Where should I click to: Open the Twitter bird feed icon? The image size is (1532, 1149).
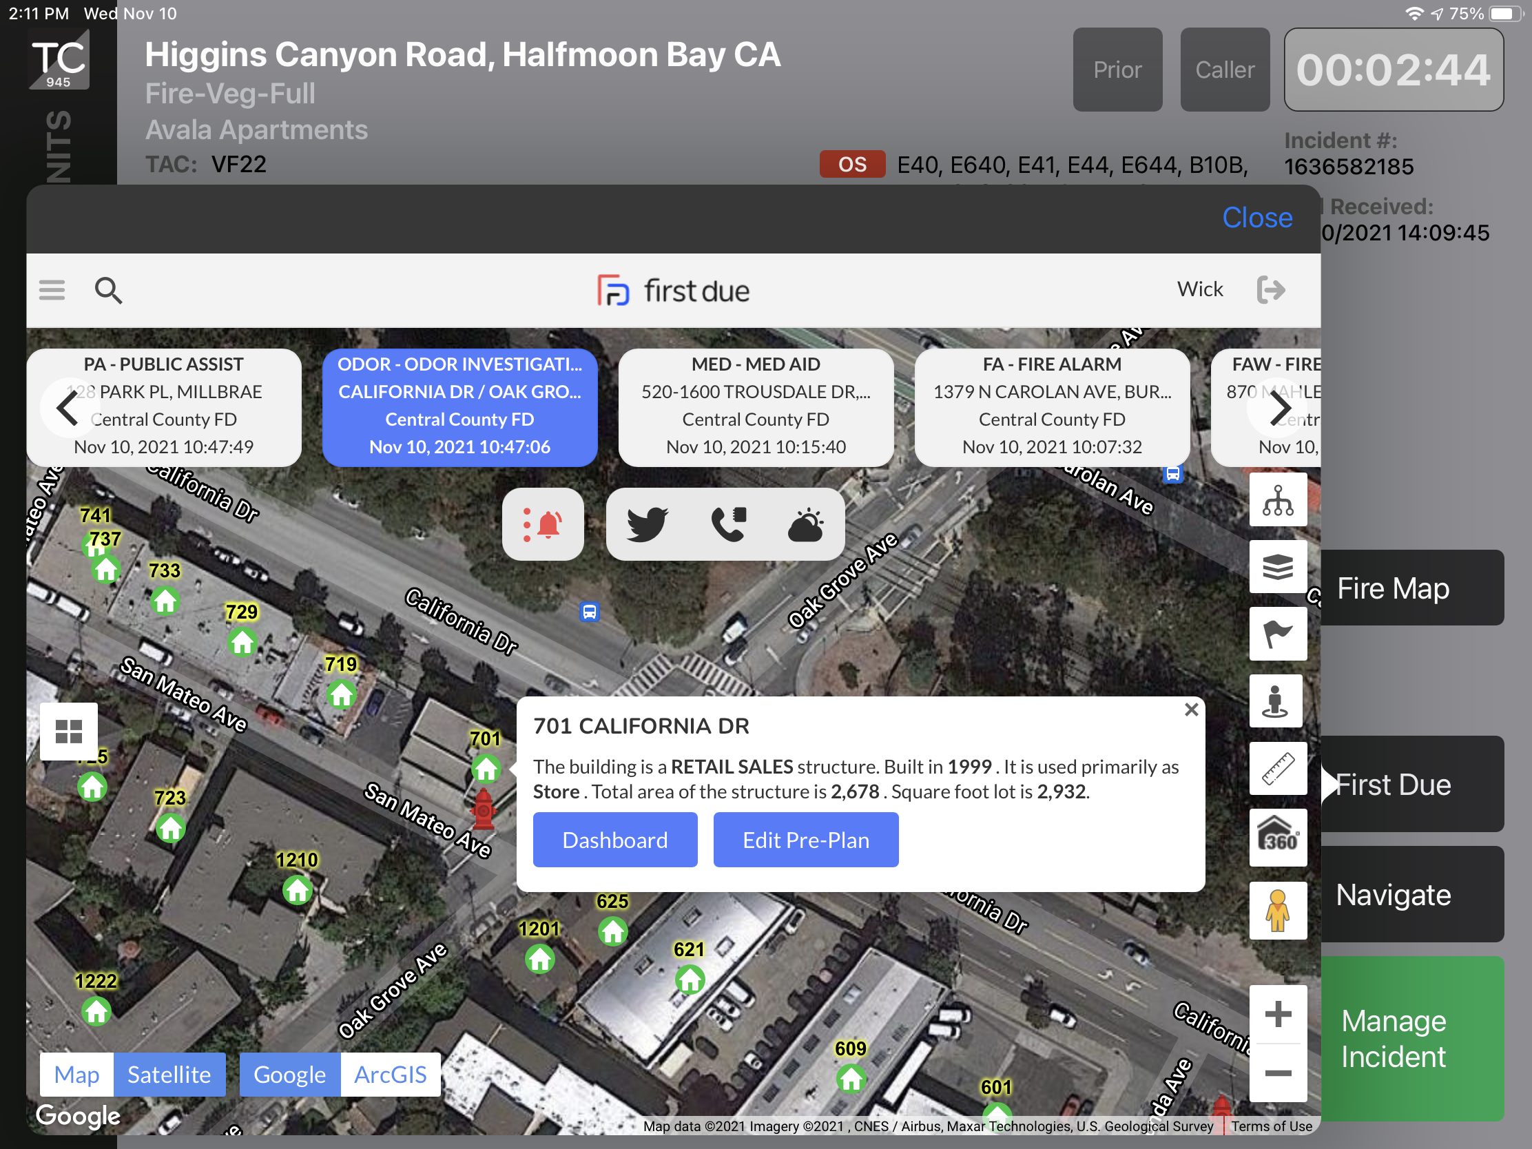tap(647, 524)
